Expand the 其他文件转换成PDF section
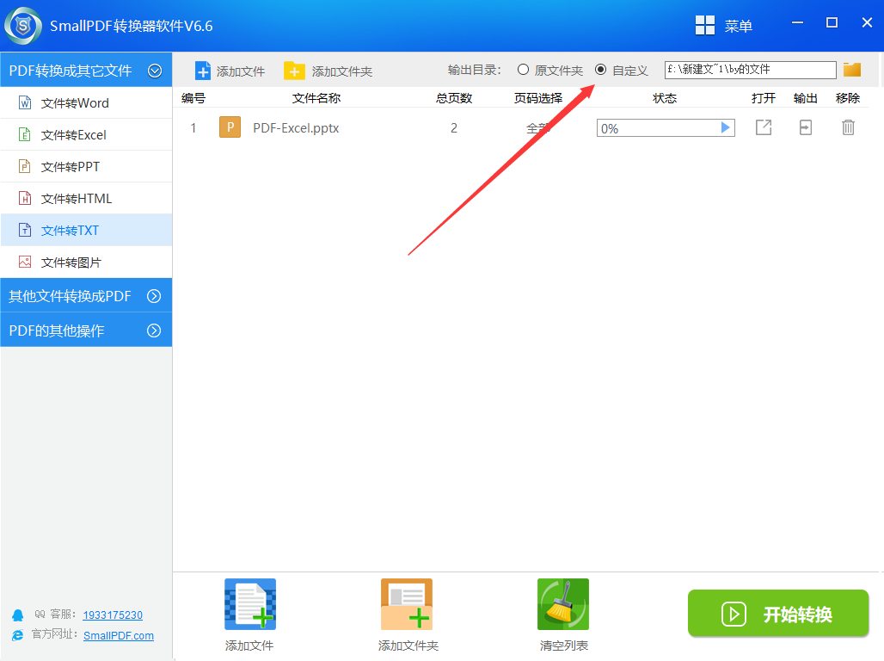This screenshot has height=661, width=884. click(86, 296)
